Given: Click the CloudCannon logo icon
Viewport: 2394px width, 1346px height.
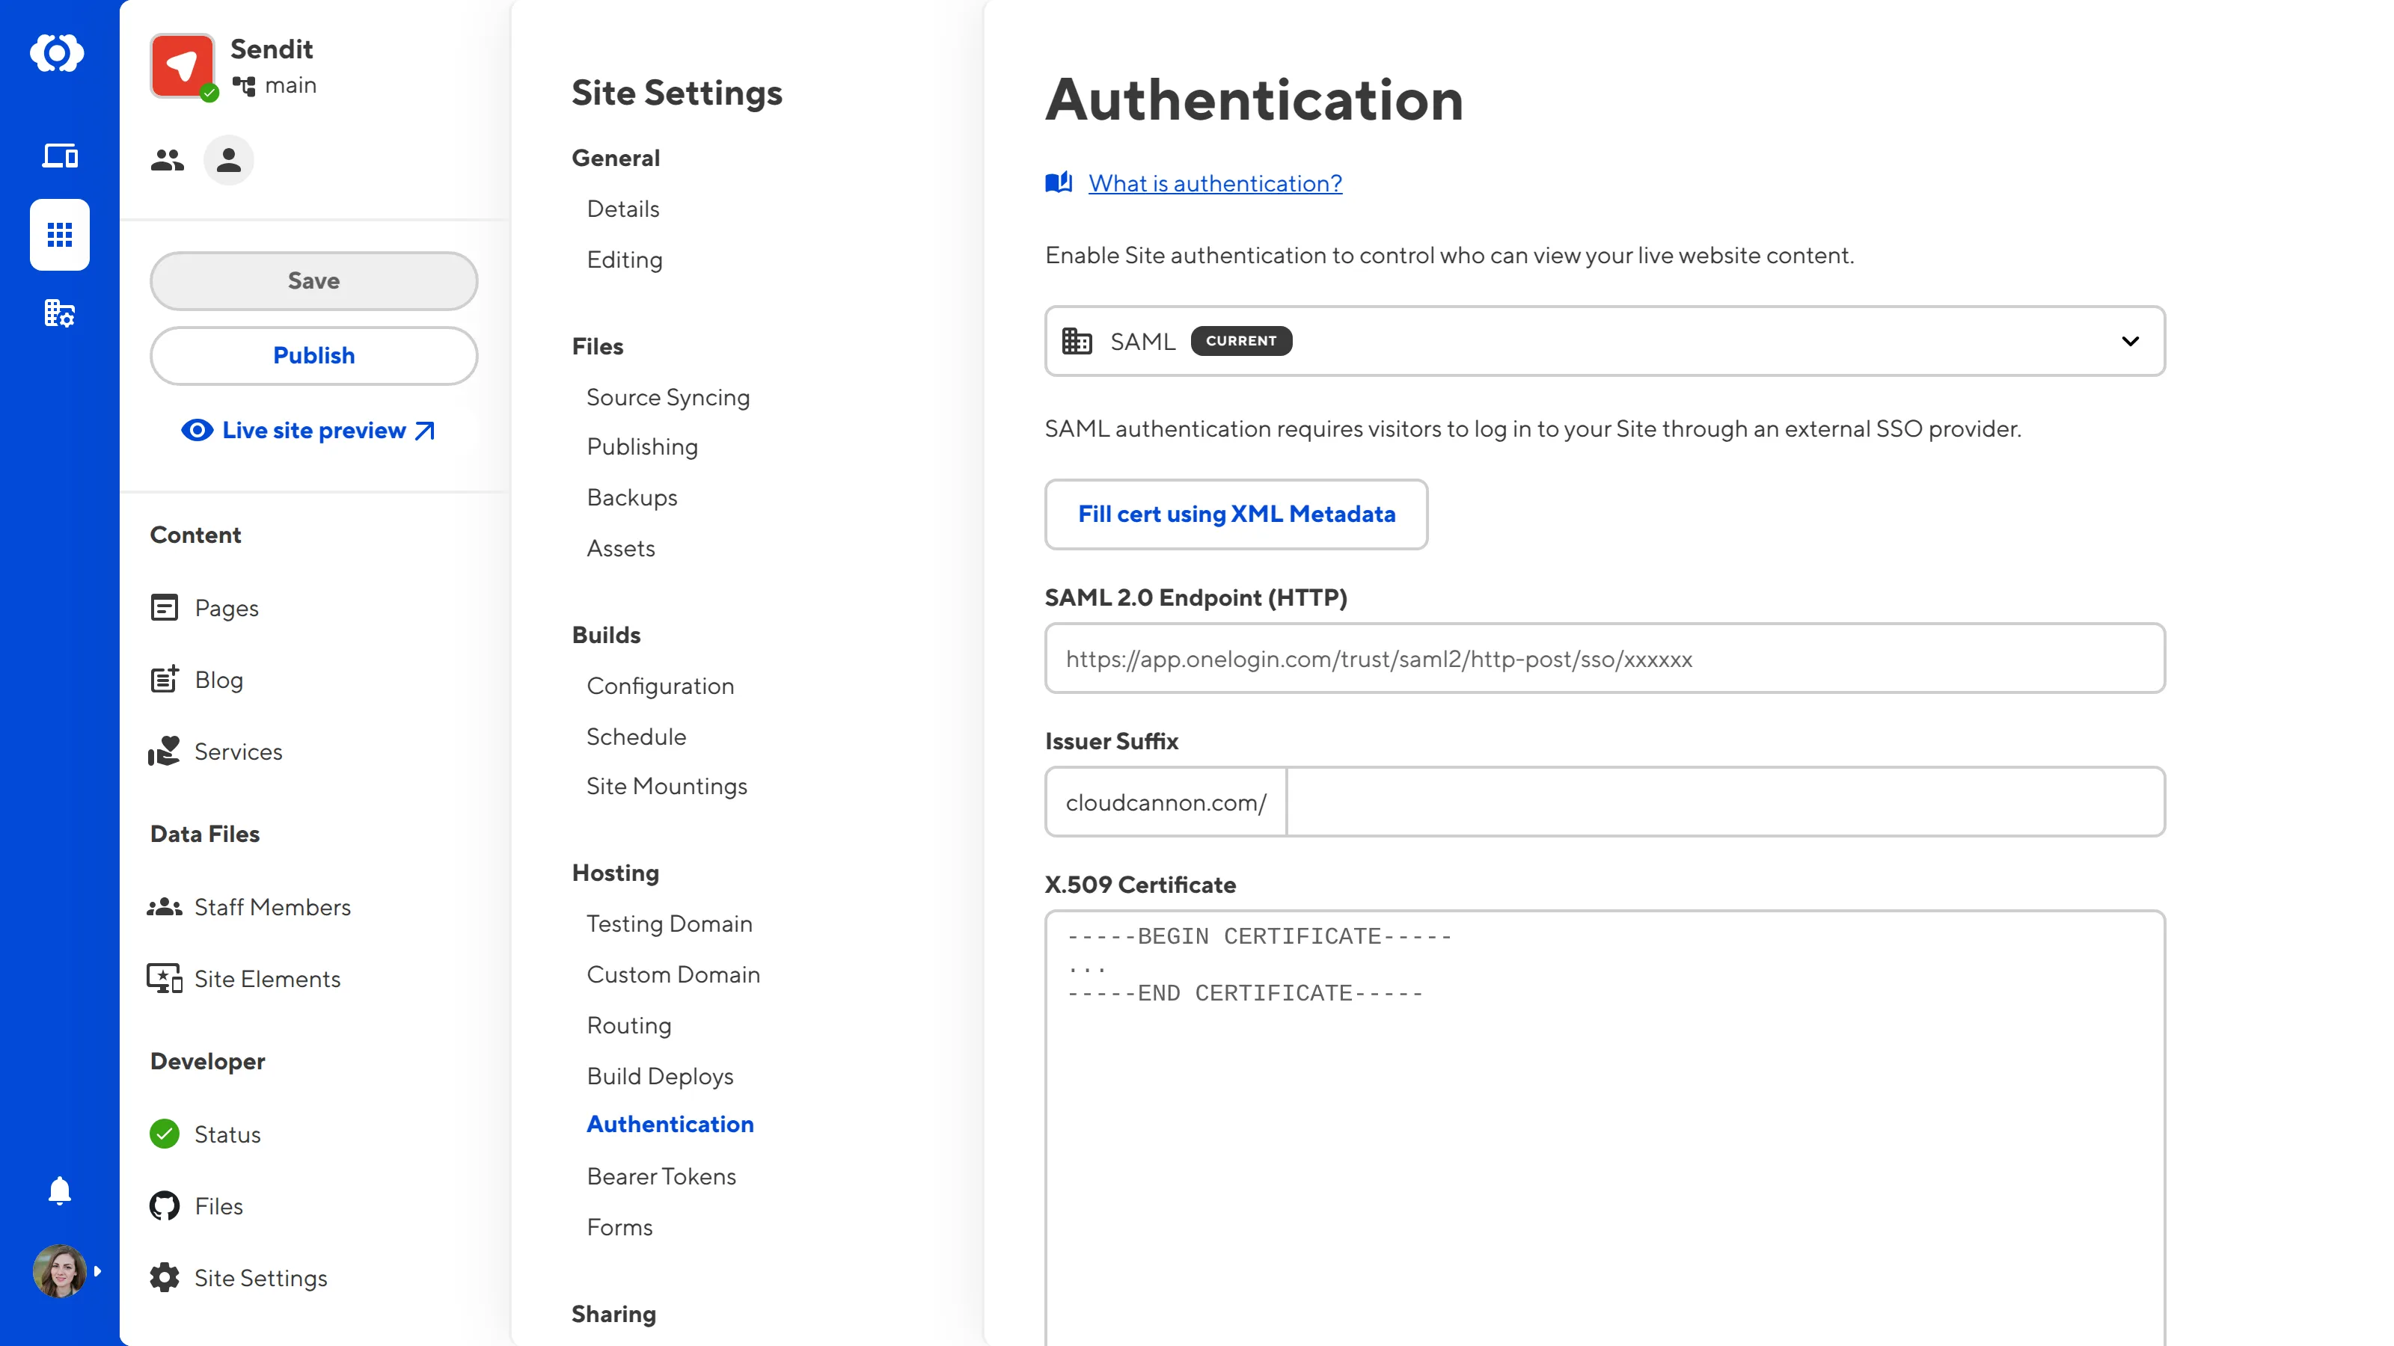Looking at the screenshot, I should (58, 51).
